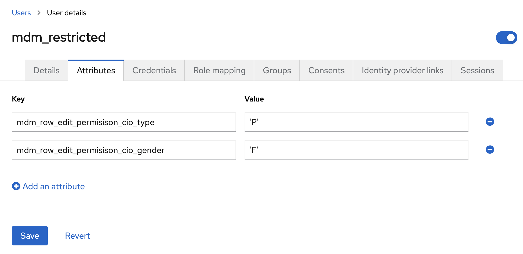Screen dimensions: 523x254
Task: Add an attribute to the user
Action: tap(53, 186)
